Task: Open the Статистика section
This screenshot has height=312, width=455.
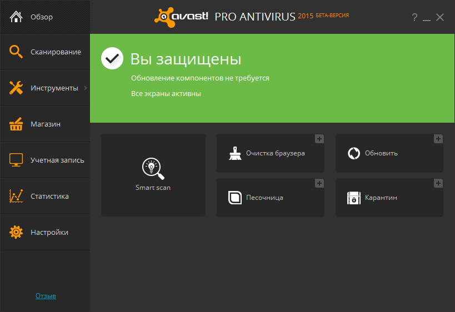Action: coord(45,196)
